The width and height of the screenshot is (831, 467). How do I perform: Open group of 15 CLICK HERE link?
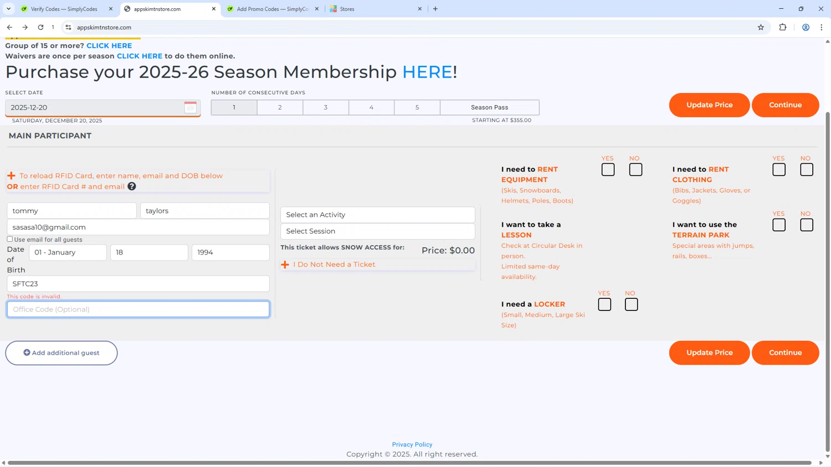pos(109,45)
